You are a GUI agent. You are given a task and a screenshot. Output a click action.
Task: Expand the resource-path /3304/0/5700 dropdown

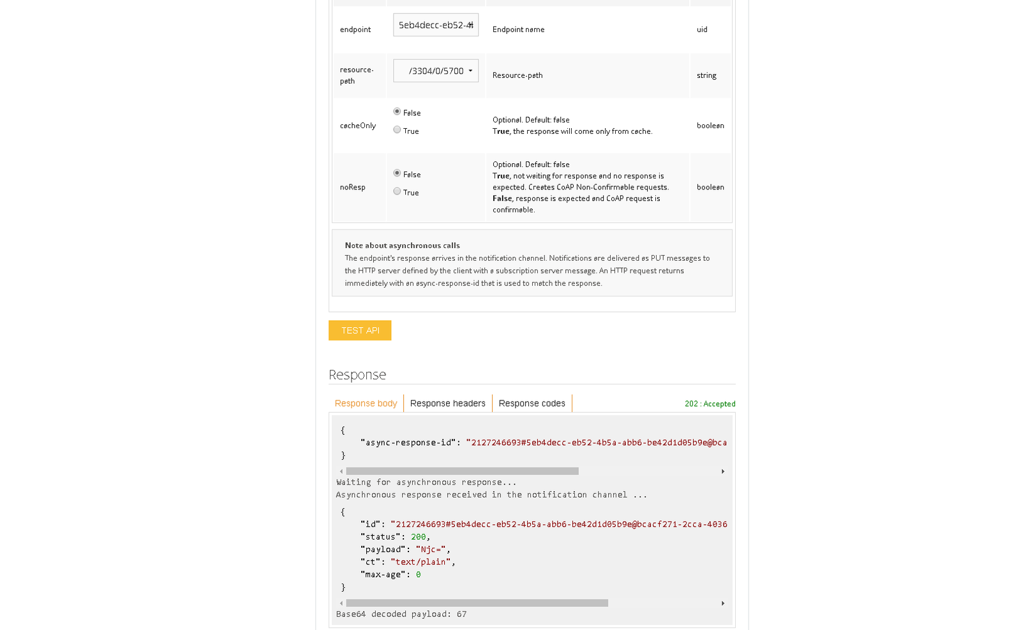pyautogui.click(x=435, y=71)
